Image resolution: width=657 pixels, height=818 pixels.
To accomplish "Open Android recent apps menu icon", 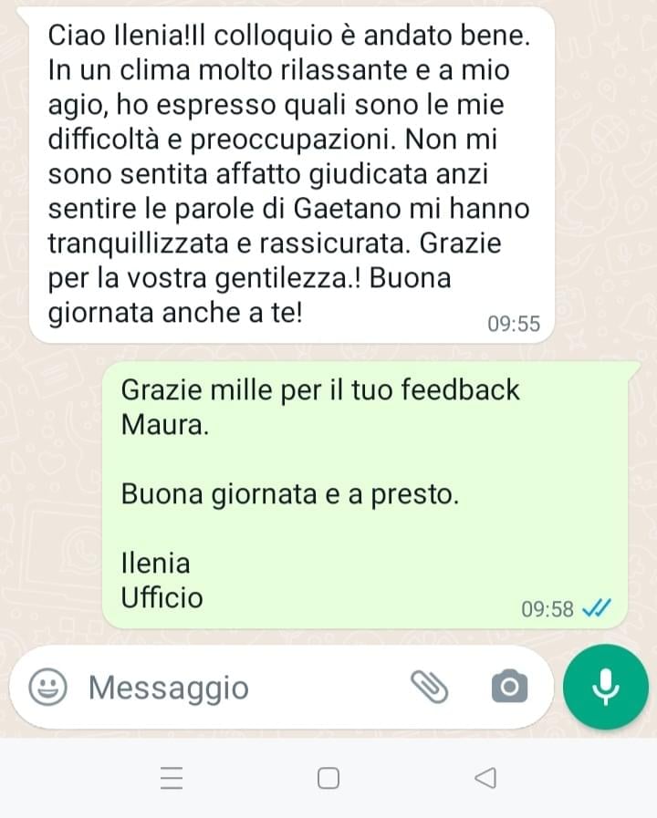I will pos(172,778).
